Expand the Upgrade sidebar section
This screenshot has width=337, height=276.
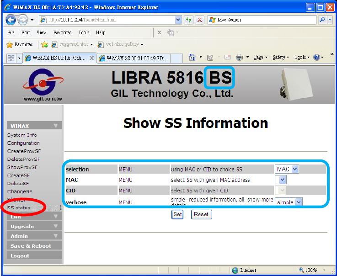coord(34,226)
